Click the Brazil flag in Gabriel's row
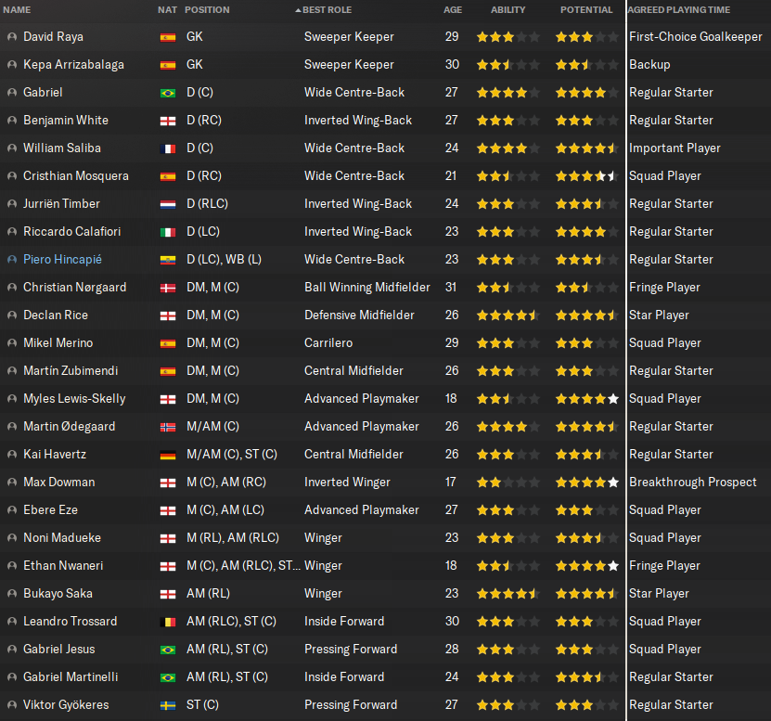771x721 pixels. click(168, 93)
